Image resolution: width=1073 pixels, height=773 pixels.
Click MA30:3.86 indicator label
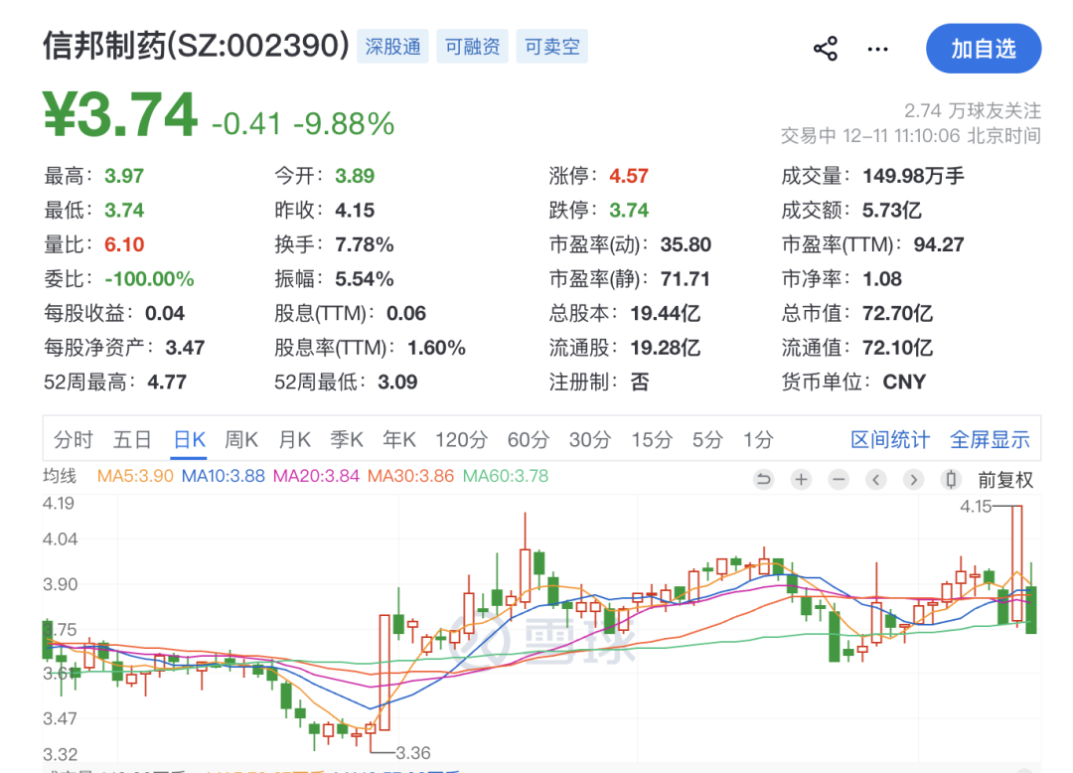(410, 476)
